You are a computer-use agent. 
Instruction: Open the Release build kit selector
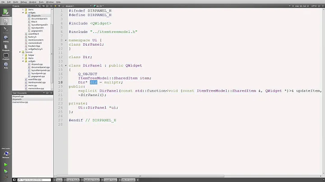(x=6, y=154)
